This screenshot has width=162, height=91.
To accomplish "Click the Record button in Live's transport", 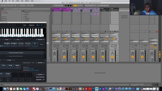I will 71,6.
